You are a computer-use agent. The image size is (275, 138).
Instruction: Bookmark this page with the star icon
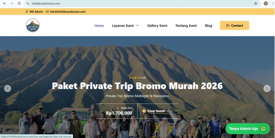pyautogui.click(x=256, y=3)
